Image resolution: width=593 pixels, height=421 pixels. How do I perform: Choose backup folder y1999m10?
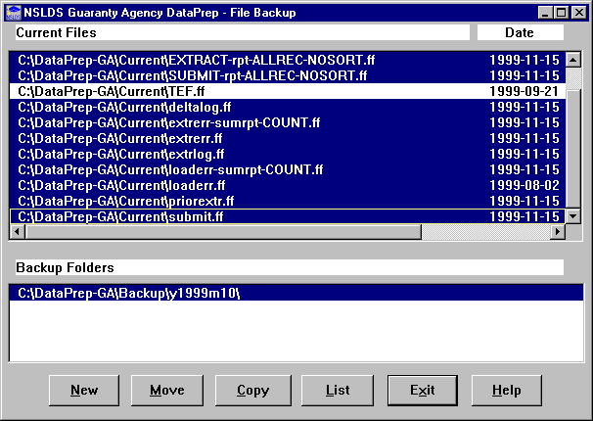pyautogui.click(x=128, y=293)
